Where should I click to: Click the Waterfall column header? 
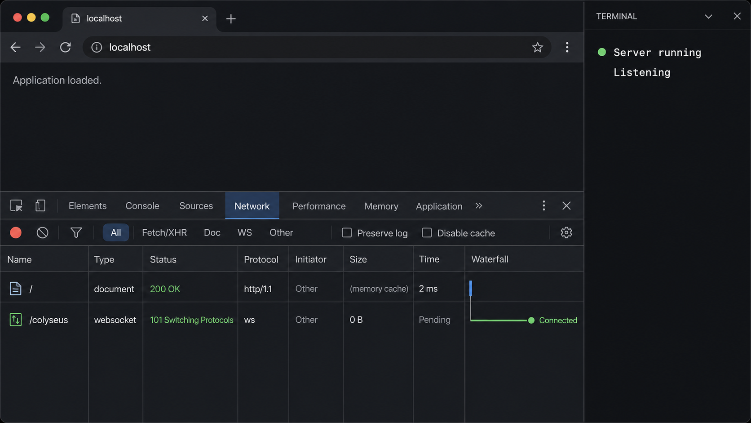pyautogui.click(x=524, y=259)
